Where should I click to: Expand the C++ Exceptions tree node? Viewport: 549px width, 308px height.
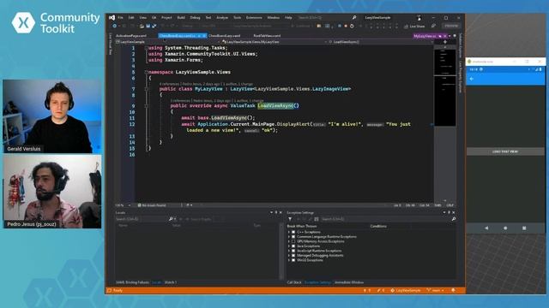(289, 232)
